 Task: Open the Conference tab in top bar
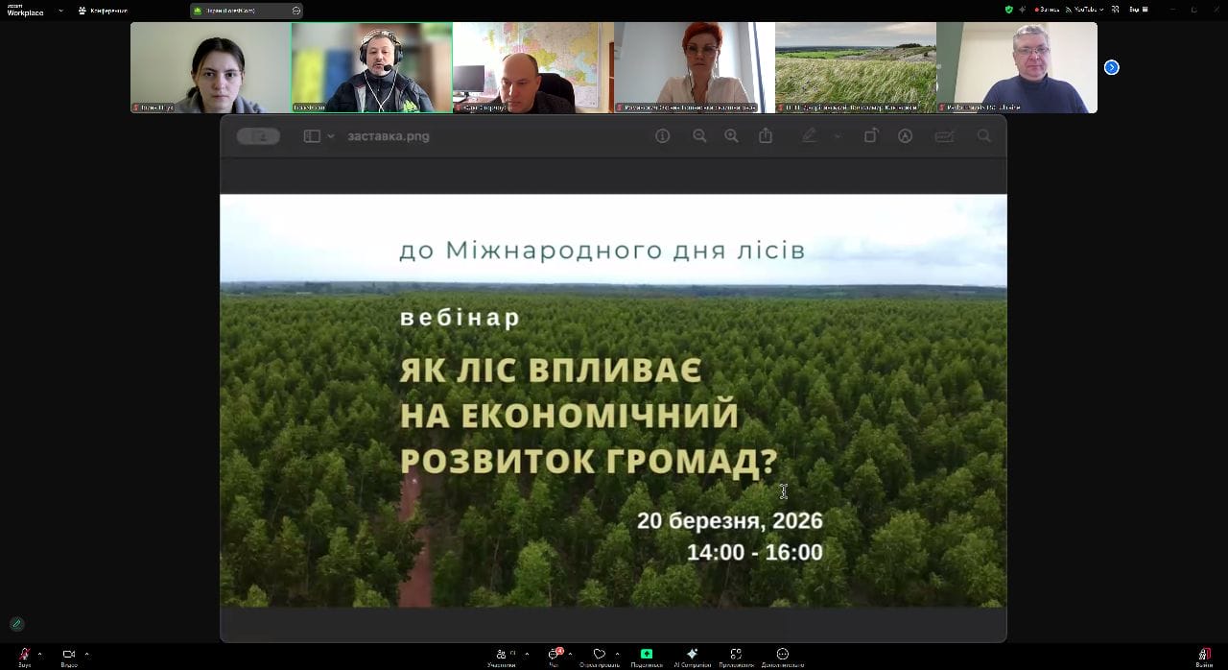102,11
